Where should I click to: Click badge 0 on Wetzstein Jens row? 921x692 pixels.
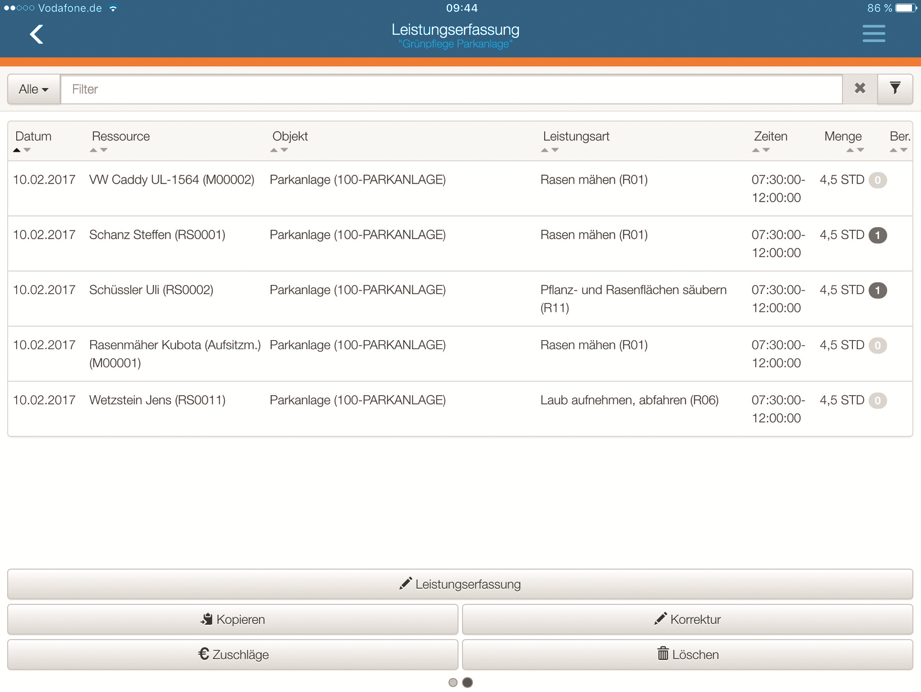877,400
